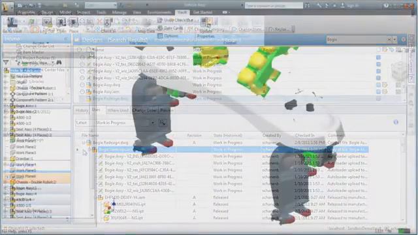Open the Assembly View dropdown in browser
The width and height of the screenshot is (418, 235).
point(53,63)
